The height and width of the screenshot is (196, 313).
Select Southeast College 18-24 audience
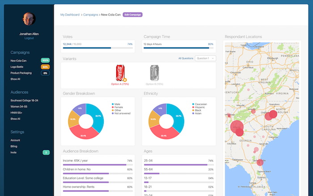point(25,100)
